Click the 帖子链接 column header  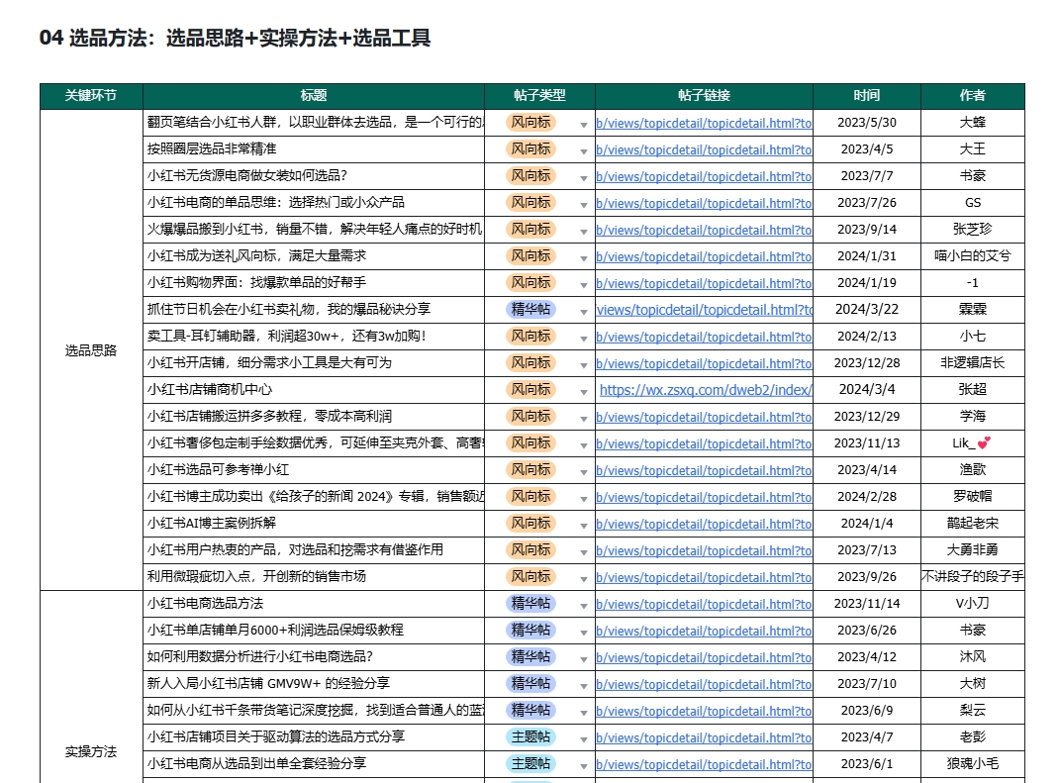pyautogui.click(x=704, y=96)
